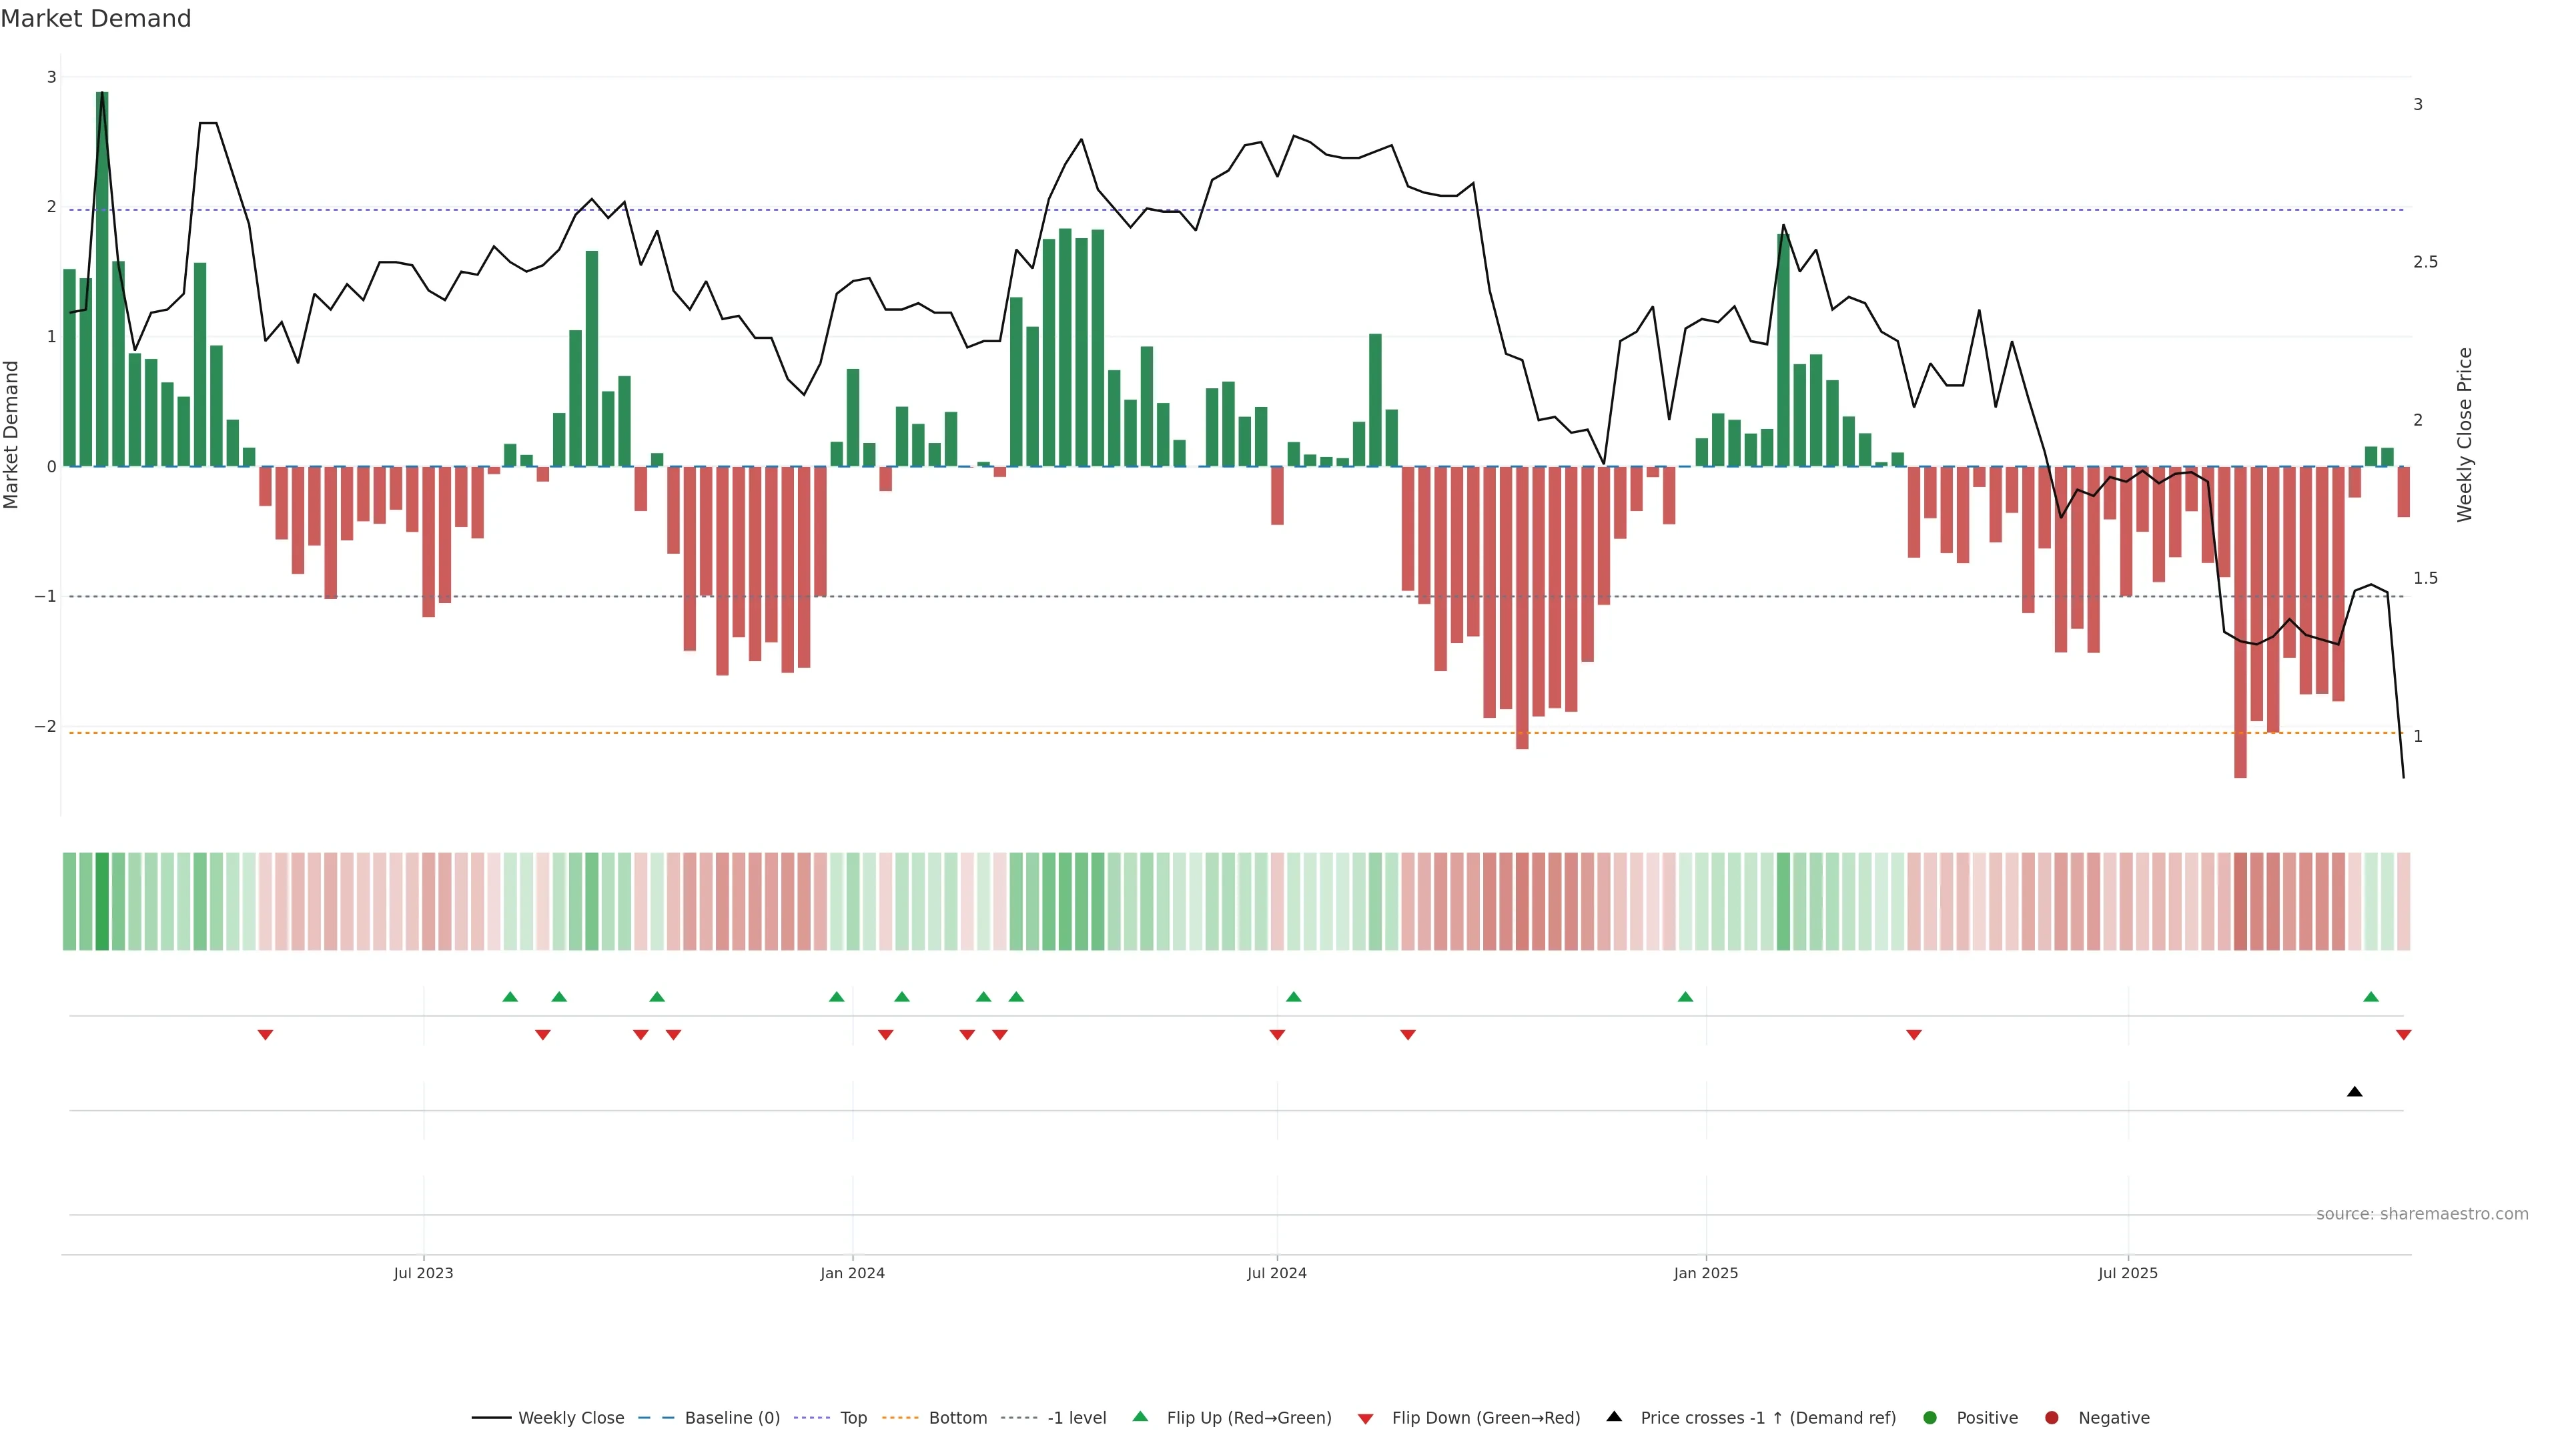Click the green Flip Up triangle legend icon
The image size is (2562, 1441).
point(1140,1417)
